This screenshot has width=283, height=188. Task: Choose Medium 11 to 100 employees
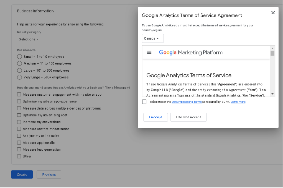(x=19, y=64)
